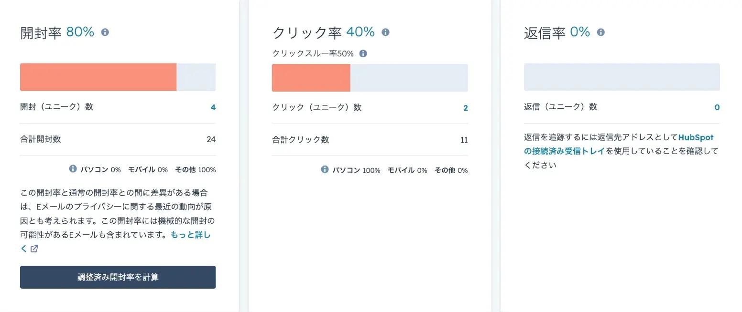Click unique replies count 0
This screenshot has width=742, height=312.
[x=717, y=107]
